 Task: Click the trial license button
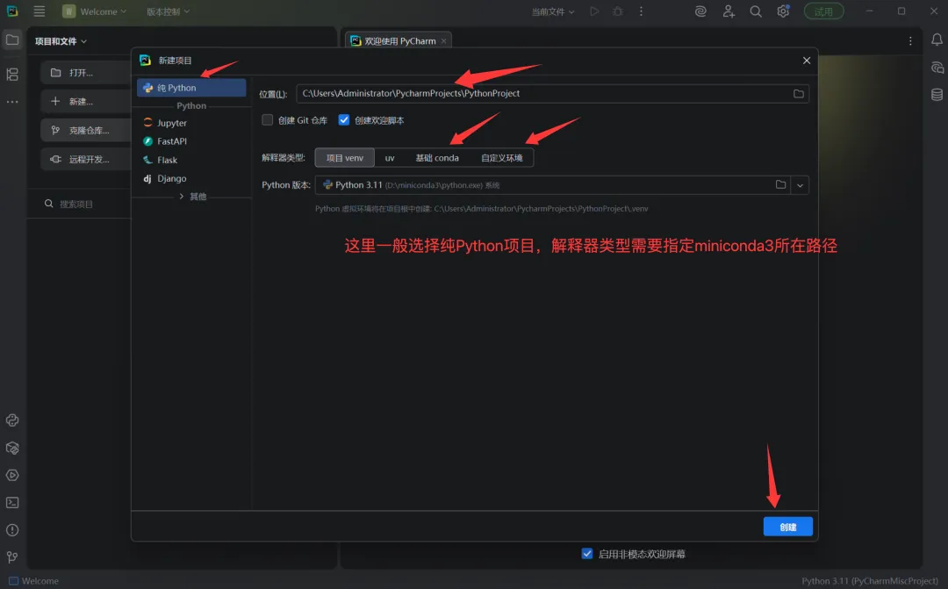pyautogui.click(x=823, y=11)
